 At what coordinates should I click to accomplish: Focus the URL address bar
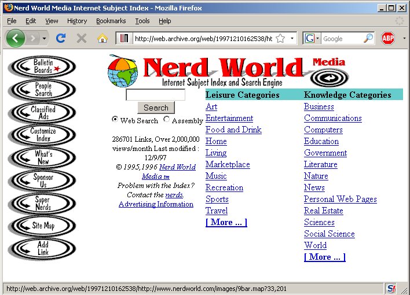click(203, 39)
